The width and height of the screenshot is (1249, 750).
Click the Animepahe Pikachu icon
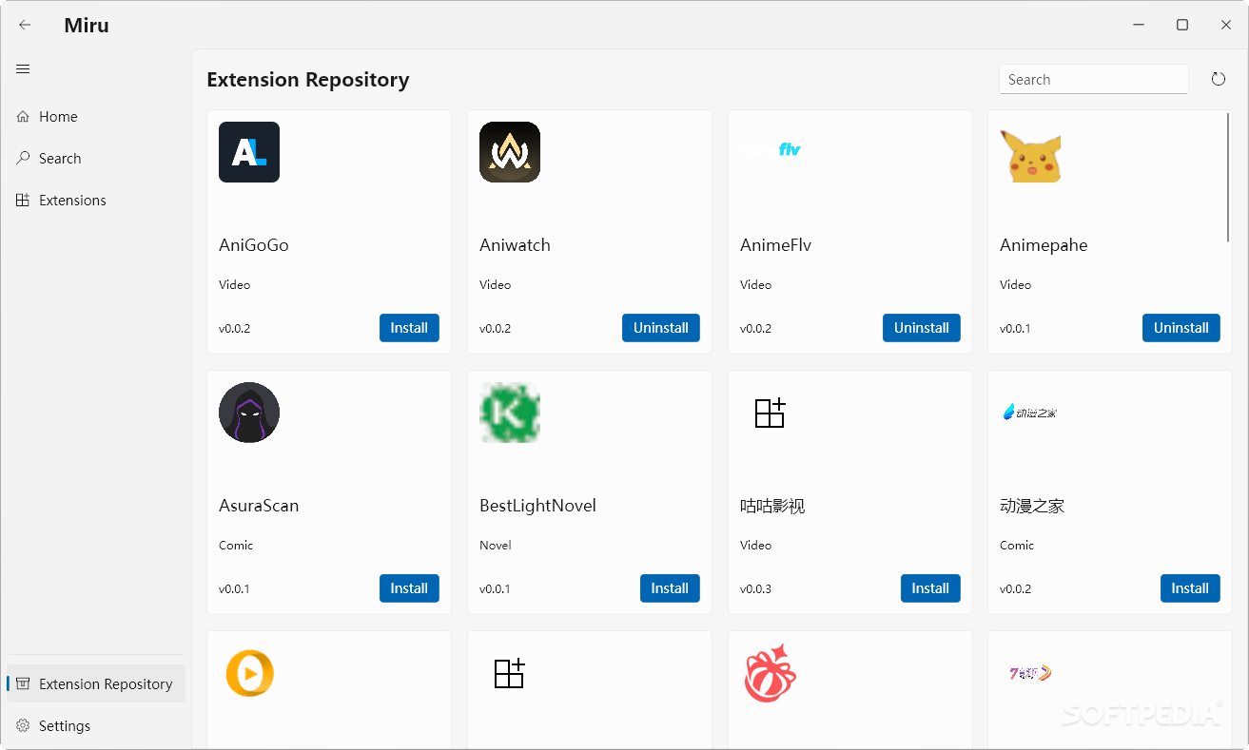(x=1030, y=157)
